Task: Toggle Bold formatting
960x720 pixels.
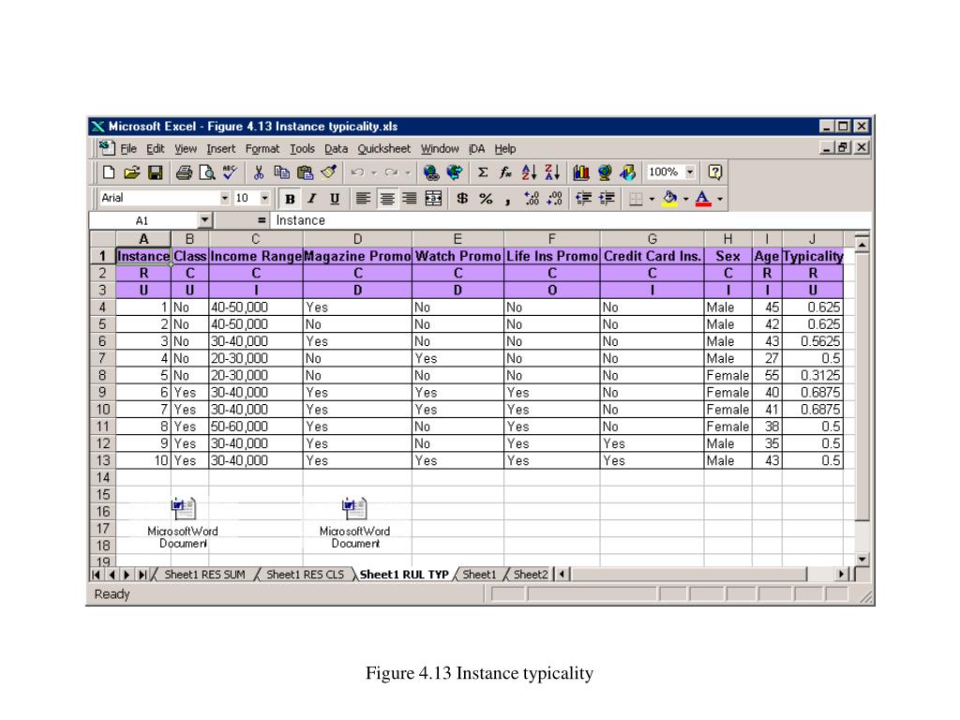Action: (x=290, y=199)
